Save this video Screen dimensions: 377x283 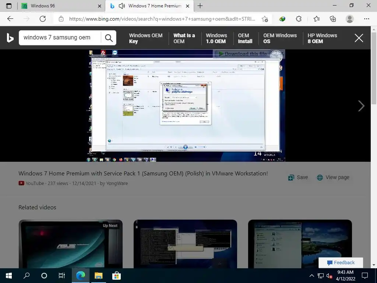coord(298,177)
